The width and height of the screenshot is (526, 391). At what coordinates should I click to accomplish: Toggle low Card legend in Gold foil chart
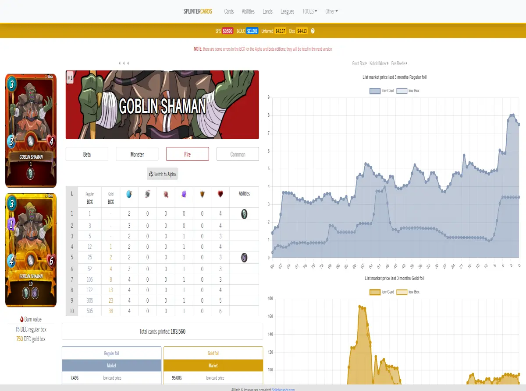click(x=382, y=292)
